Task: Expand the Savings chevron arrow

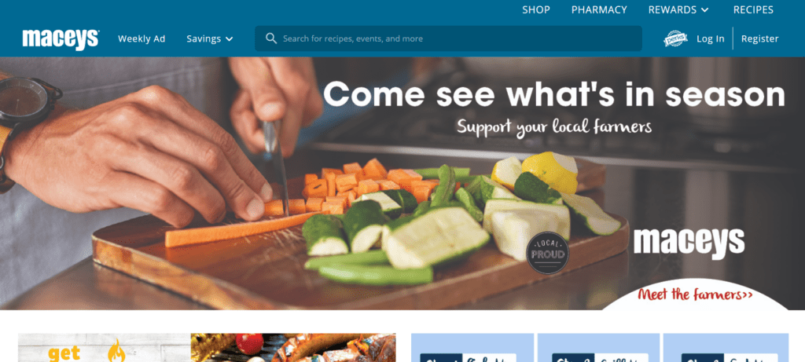Action: [x=229, y=39]
